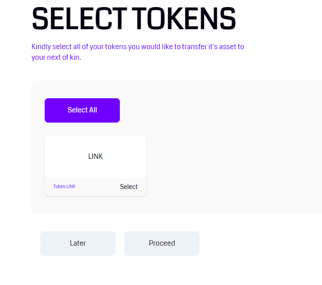Viewport: 322px width, 285px height.
Task: Click the LINK name text in card
Action: point(96,157)
